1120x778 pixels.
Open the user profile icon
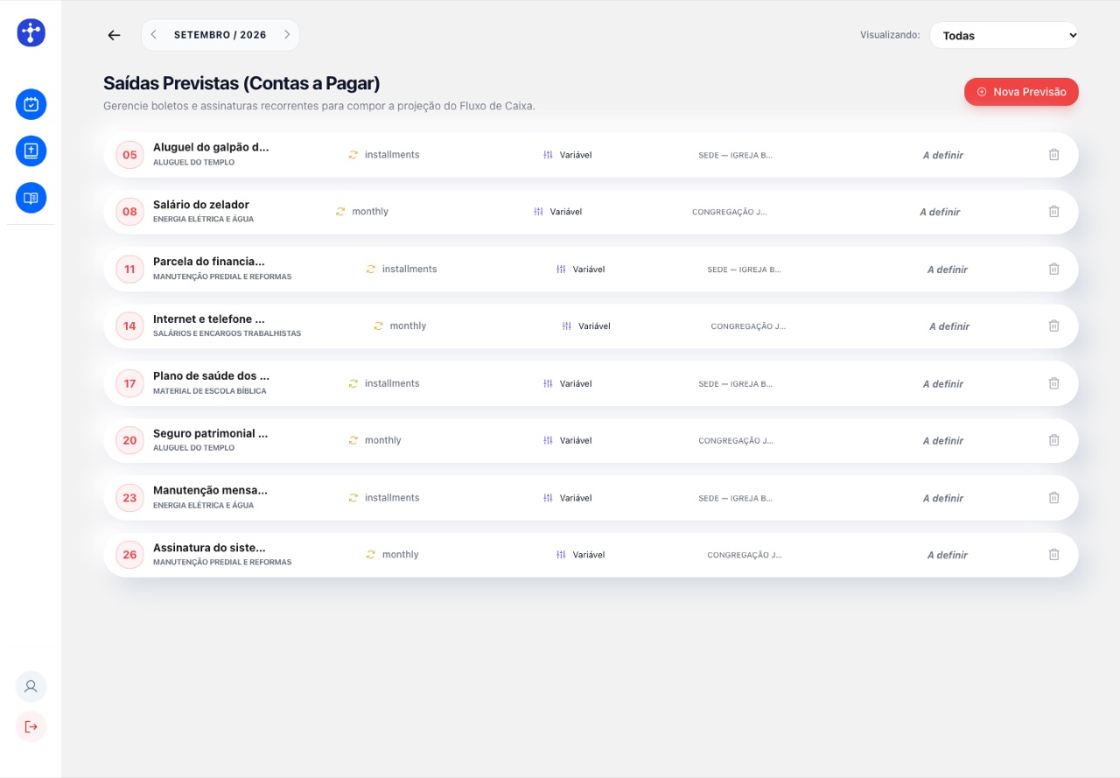coord(31,686)
